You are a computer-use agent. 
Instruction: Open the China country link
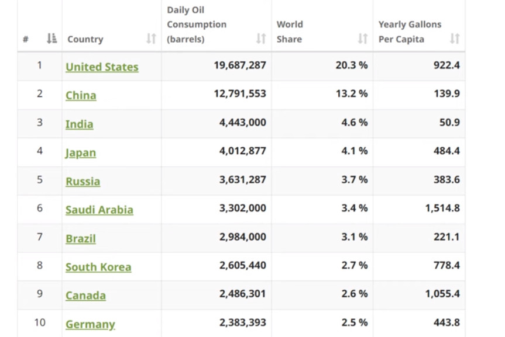[81, 96]
